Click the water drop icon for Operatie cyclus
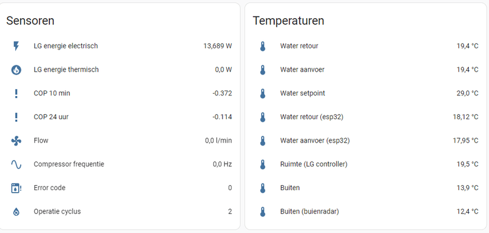The height and width of the screenshot is (233, 489). 17,212
